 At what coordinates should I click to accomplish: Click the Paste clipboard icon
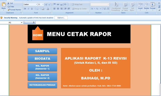pyautogui.click(x=4, y=5)
